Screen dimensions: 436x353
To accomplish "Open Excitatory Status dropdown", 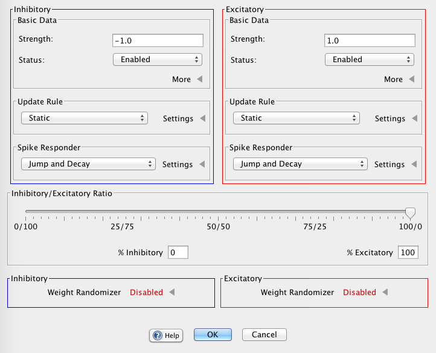I will tap(370, 60).
